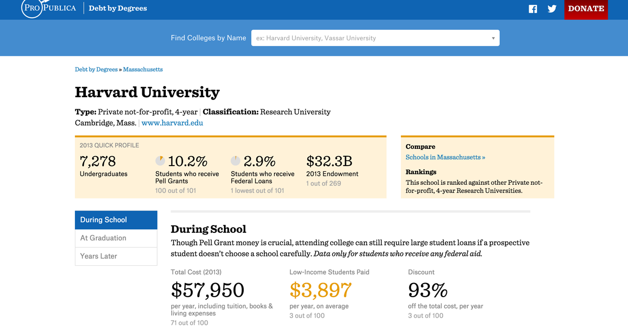Image resolution: width=628 pixels, height=329 pixels.
Task: Click the 10.2% Pell Grants value
Action: tap(188, 161)
